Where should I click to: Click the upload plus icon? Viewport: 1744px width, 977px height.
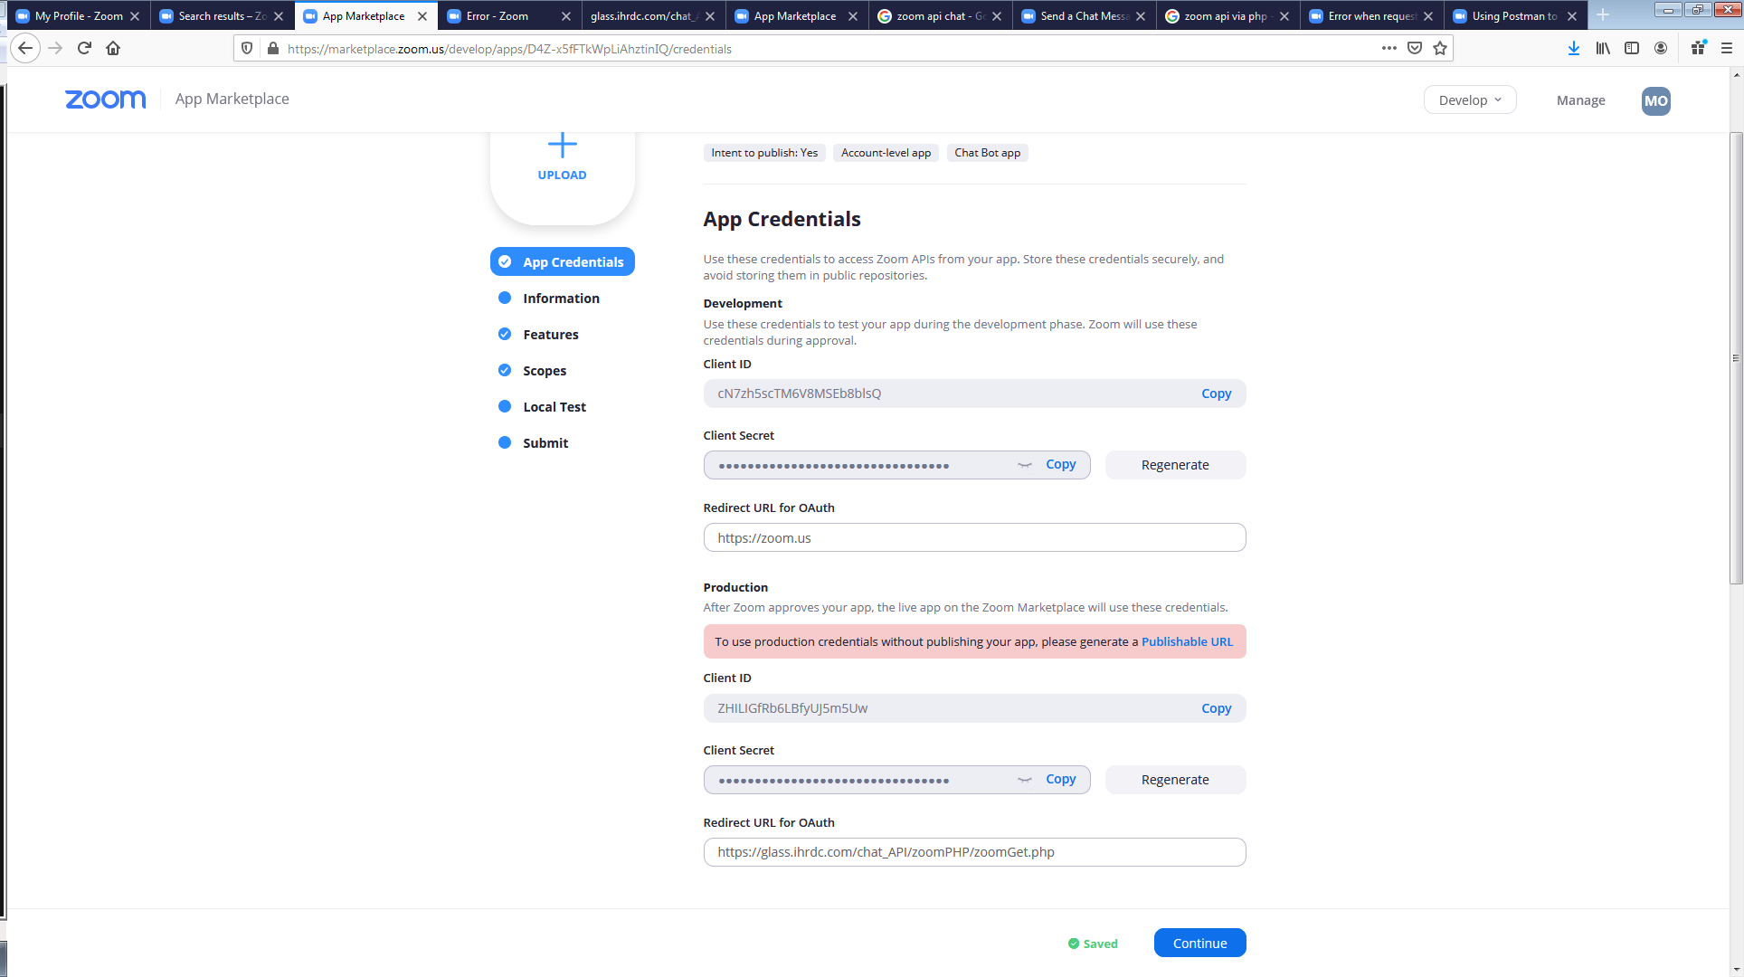tap(562, 146)
